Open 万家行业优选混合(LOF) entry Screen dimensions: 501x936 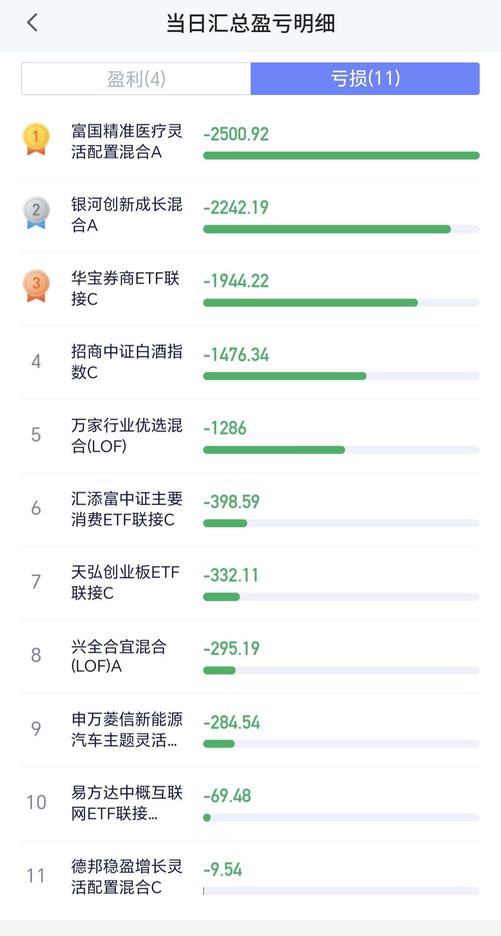point(127,435)
